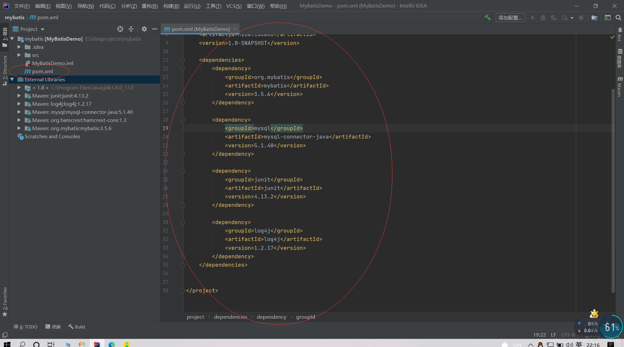Click the locate-in-project target icon
Viewport: 624px width, 347px height.
click(x=120, y=29)
